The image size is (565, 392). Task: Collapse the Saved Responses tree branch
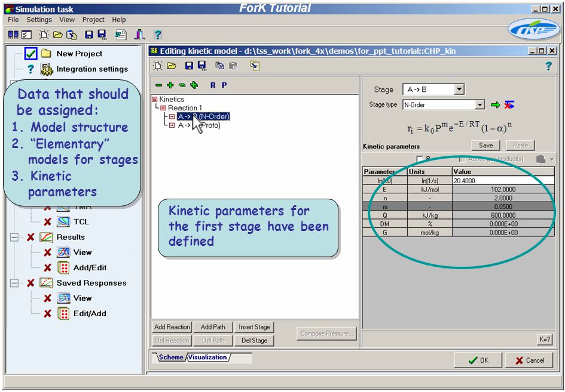[14, 283]
